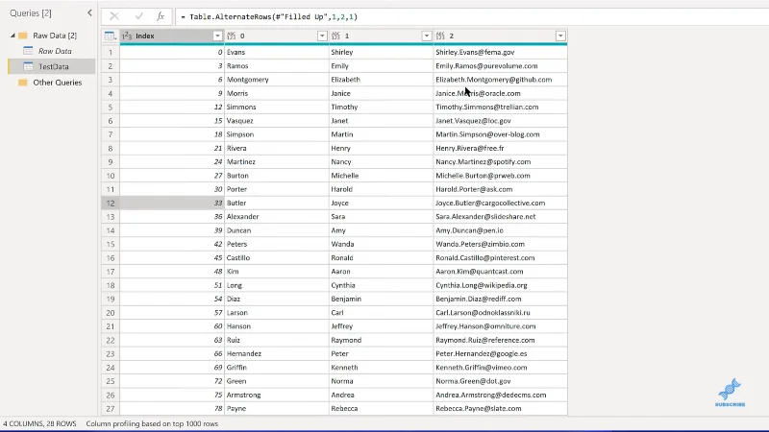Image resolution: width=769 pixels, height=432 pixels.
Task: Click the Raw Data [2] folder icon
Action: point(23,36)
